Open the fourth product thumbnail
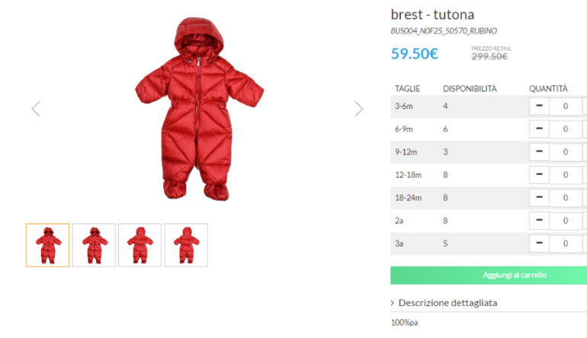 187,245
